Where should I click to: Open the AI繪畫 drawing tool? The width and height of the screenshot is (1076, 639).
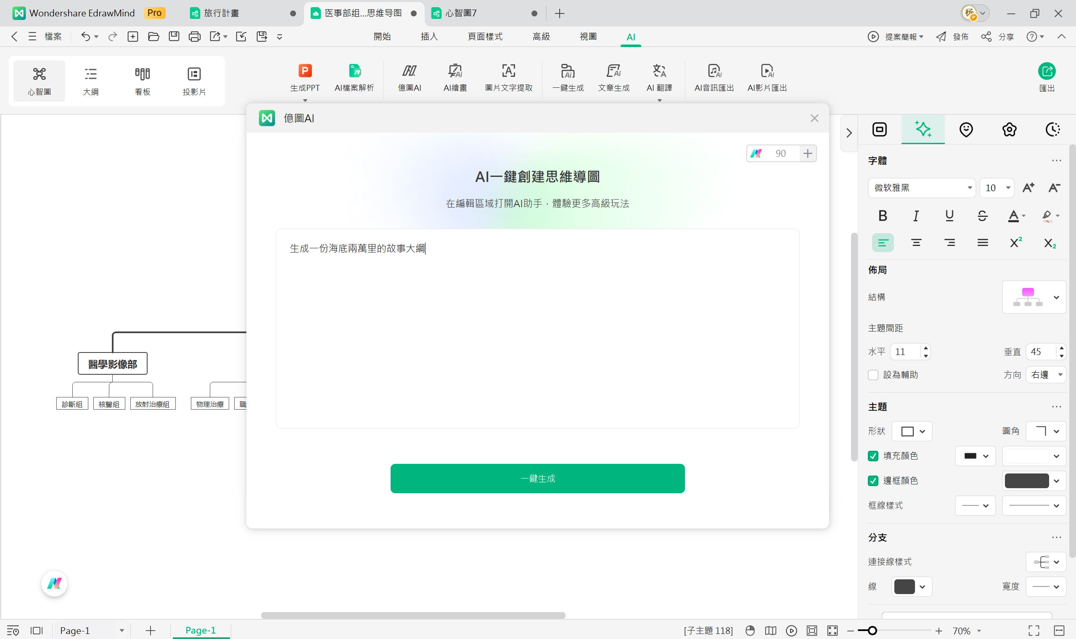point(455,76)
